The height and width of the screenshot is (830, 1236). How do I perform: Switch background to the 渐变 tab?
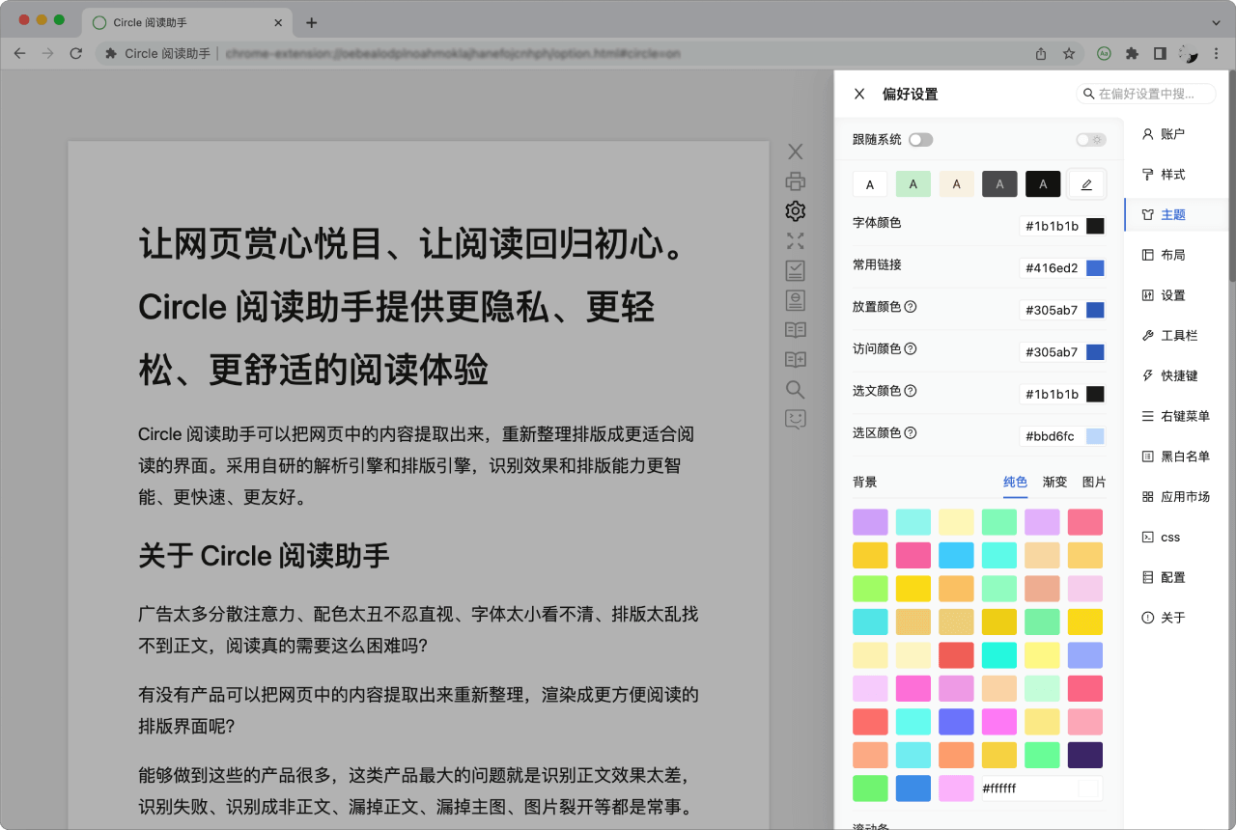click(1054, 483)
